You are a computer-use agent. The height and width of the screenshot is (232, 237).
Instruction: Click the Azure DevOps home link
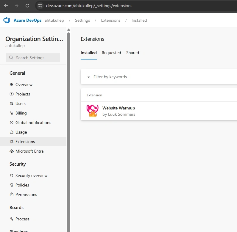click(x=27, y=20)
